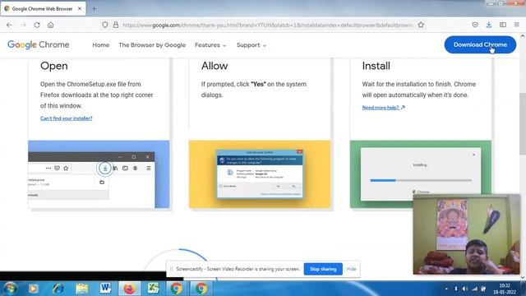
Task: Expand the Support dropdown menu
Action: [x=251, y=45]
